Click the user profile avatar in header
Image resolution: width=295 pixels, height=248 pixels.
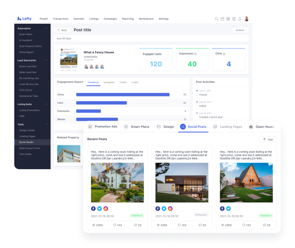[246, 19]
